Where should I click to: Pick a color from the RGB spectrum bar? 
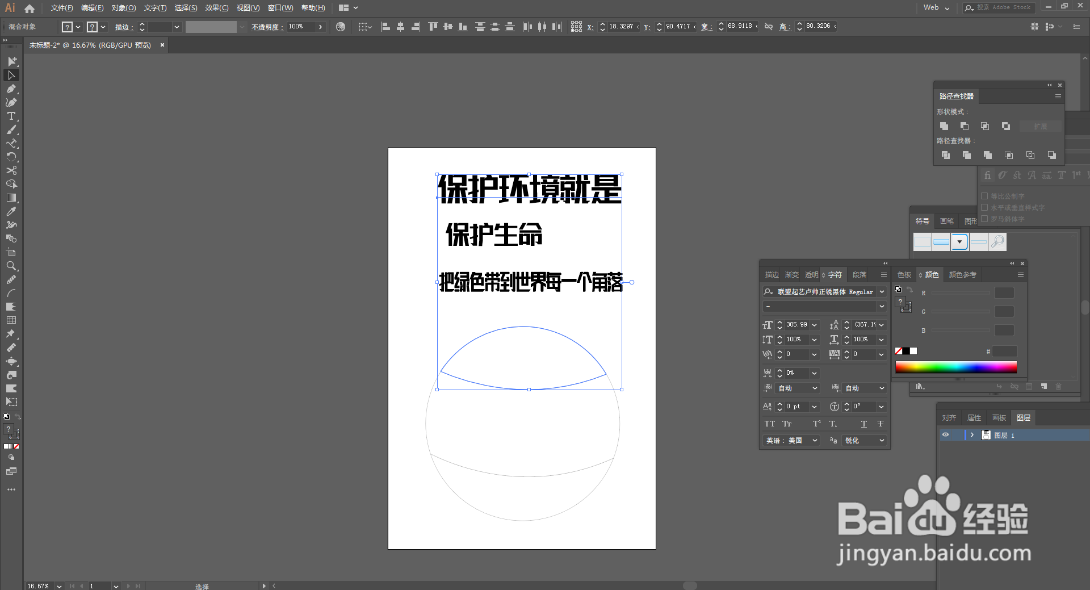coord(956,367)
